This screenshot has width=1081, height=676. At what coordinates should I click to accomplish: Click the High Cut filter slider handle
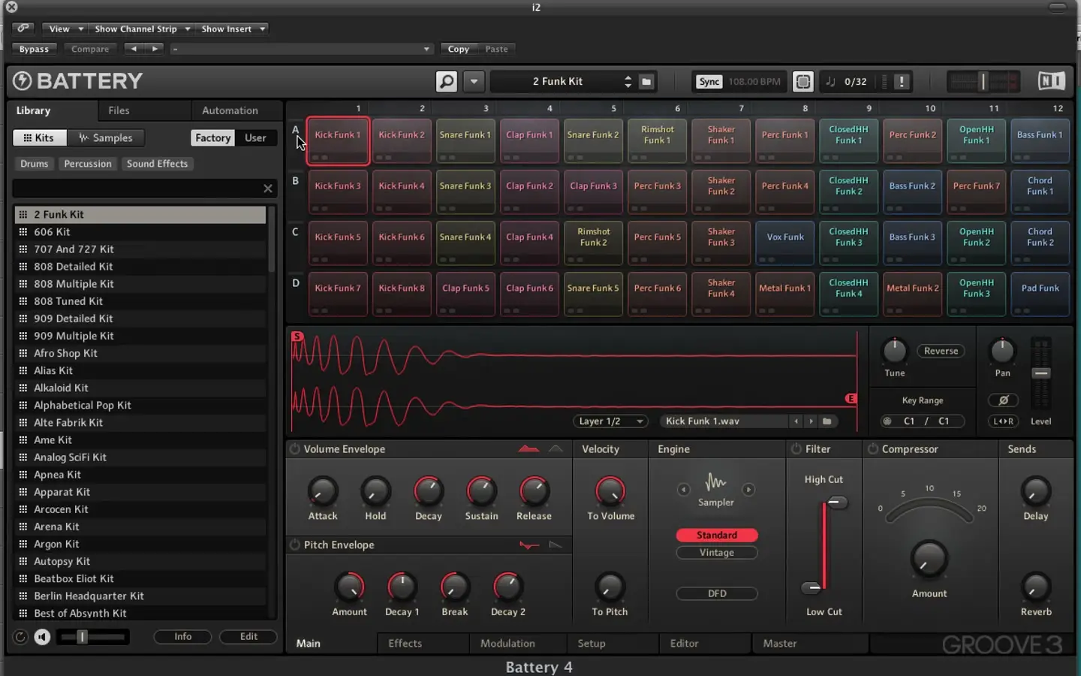[838, 502]
